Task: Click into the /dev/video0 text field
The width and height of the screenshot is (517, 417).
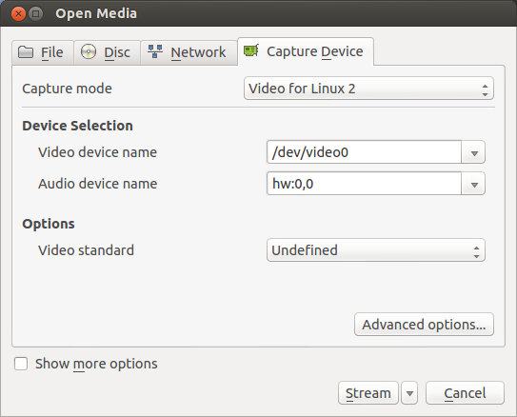Action: [x=364, y=152]
